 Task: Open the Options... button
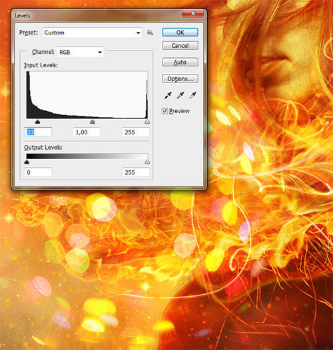(180, 79)
